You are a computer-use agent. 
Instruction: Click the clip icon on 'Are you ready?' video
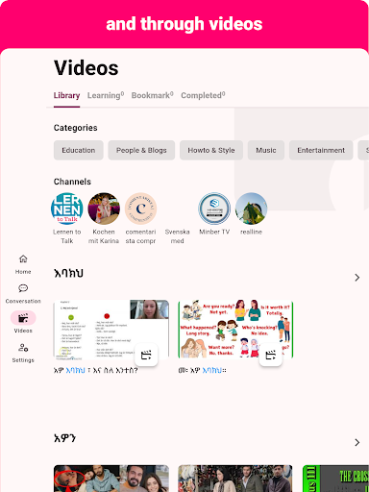271,355
